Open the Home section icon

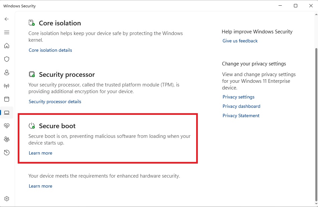click(7, 46)
